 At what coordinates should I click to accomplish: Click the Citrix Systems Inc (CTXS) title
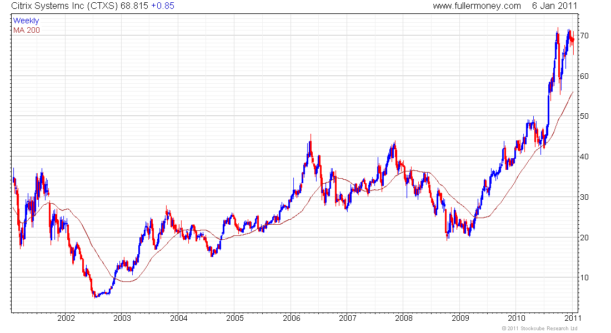(x=64, y=6)
